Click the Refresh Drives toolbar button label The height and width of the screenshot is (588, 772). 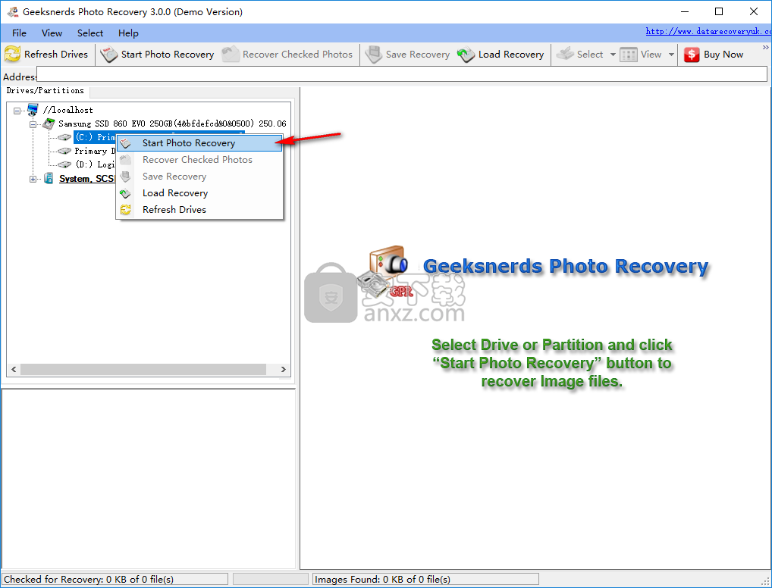(56, 54)
